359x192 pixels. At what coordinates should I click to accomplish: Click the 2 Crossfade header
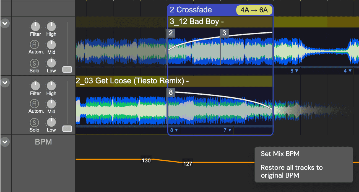191,10
